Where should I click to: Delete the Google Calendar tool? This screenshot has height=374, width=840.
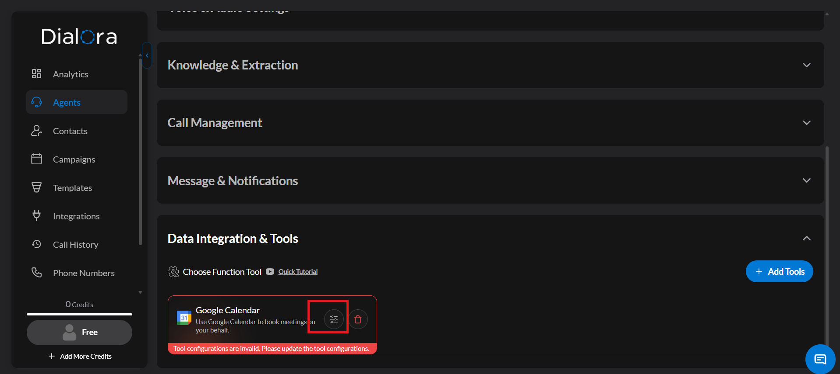pos(358,319)
